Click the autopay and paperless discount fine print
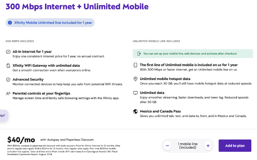The width and height of the screenshot is (257, 160). point(64,150)
